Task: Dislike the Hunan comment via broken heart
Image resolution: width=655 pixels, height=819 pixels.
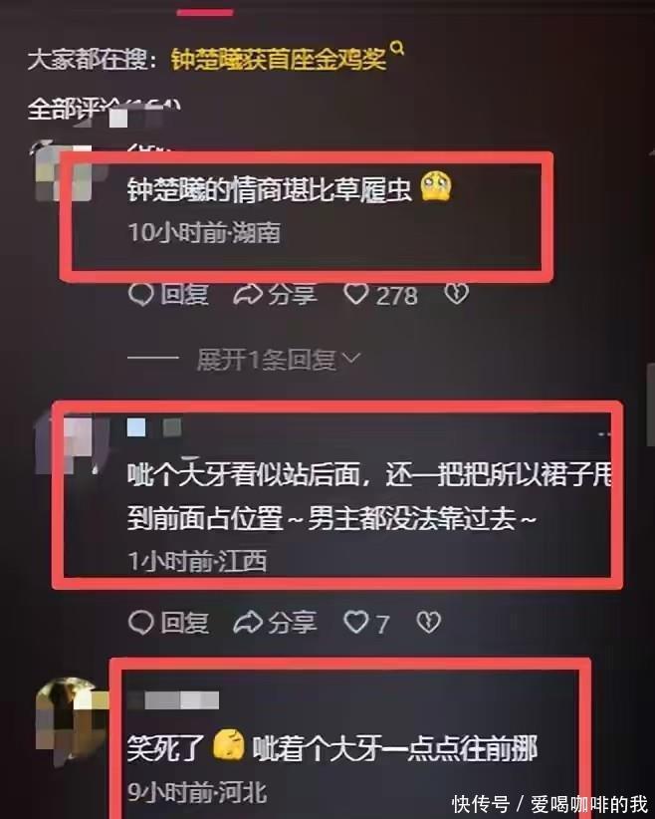Action: click(457, 295)
